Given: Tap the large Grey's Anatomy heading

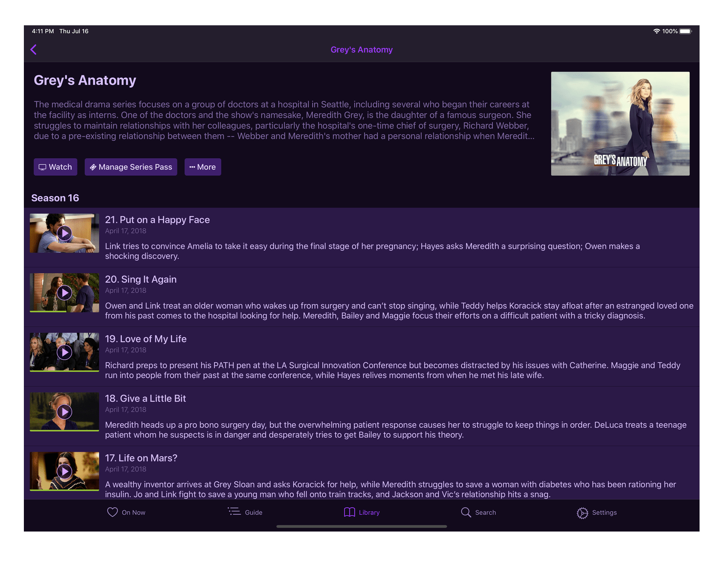Looking at the screenshot, I should (85, 80).
